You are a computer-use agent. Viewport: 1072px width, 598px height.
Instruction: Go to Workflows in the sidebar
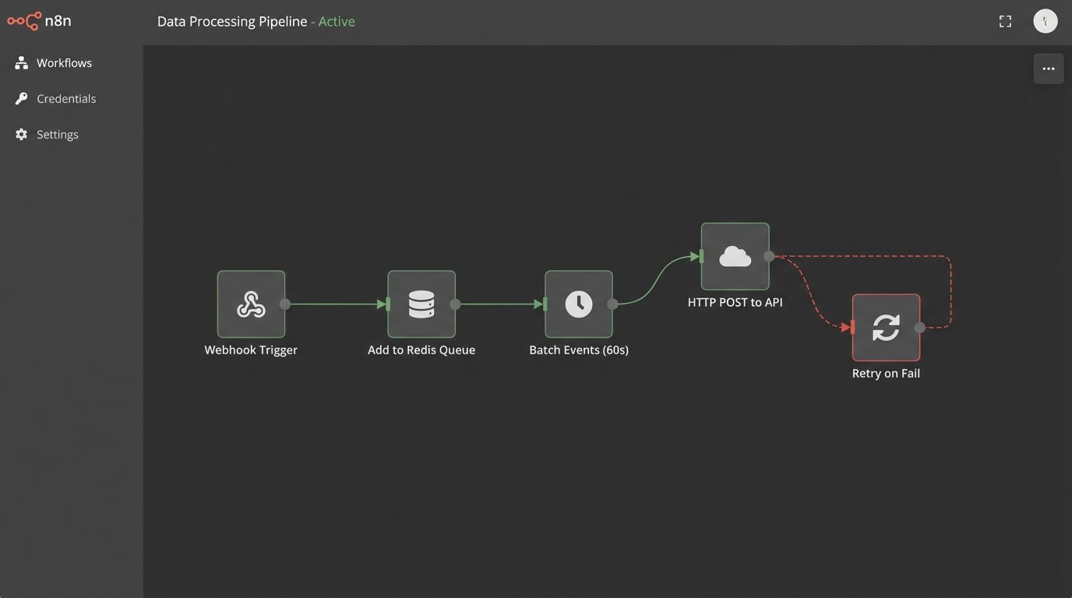click(x=64, y=63)
